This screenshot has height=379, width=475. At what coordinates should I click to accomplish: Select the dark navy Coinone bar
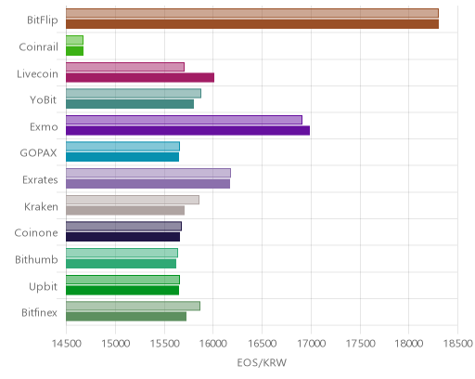tap(122, 237)
